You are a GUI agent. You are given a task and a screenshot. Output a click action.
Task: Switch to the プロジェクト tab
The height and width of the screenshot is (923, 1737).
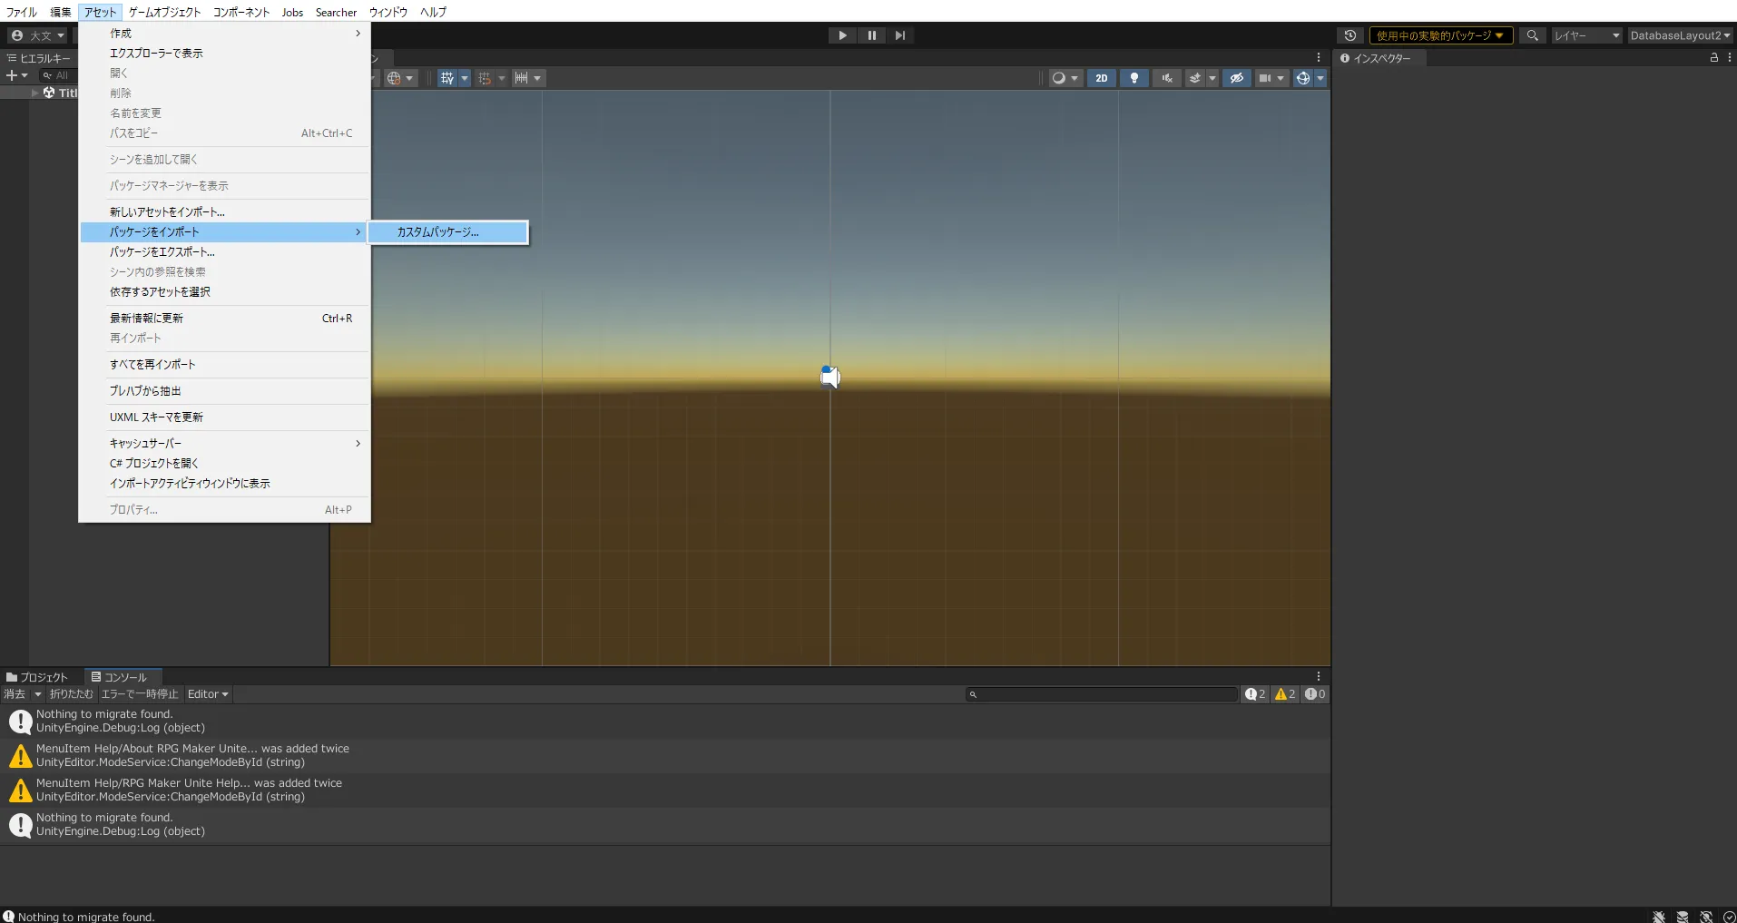click(38, 677)
